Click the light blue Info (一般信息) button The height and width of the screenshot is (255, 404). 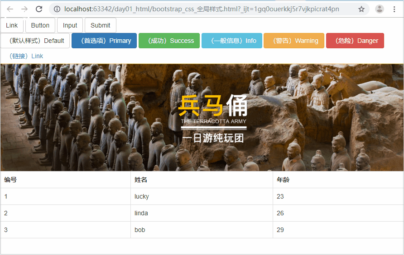pyautogui.click(x=232, y=41)
